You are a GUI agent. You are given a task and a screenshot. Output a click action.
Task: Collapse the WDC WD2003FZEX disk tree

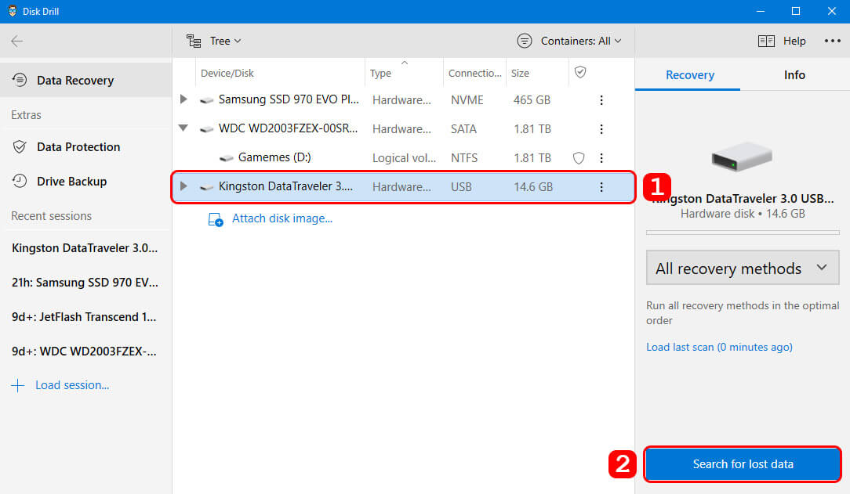coord(183,129)
